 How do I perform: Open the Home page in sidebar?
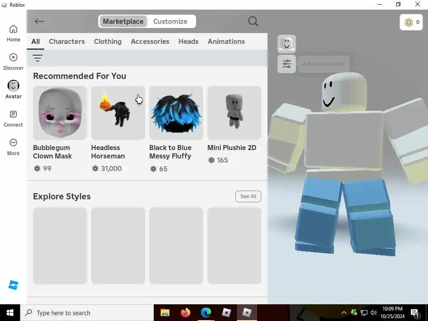pos(13,33)
